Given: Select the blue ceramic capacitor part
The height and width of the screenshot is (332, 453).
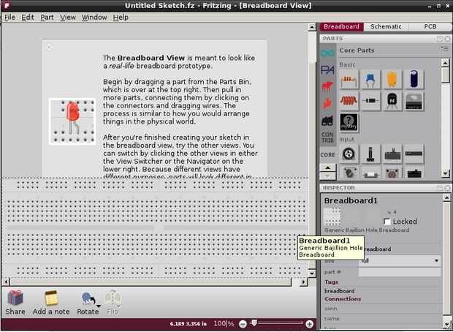Looking at the screenshot, I should click(x=370, y=79).
